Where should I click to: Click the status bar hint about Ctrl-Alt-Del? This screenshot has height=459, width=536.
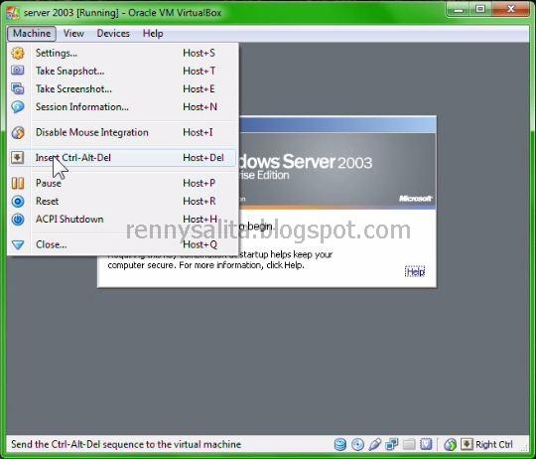coord(126,445)
